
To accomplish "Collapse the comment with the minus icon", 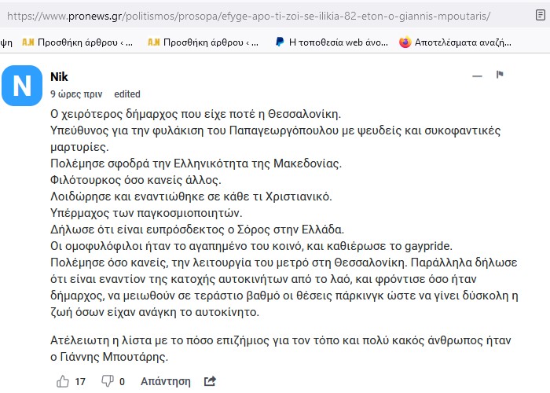I will [x=477, y=75].
